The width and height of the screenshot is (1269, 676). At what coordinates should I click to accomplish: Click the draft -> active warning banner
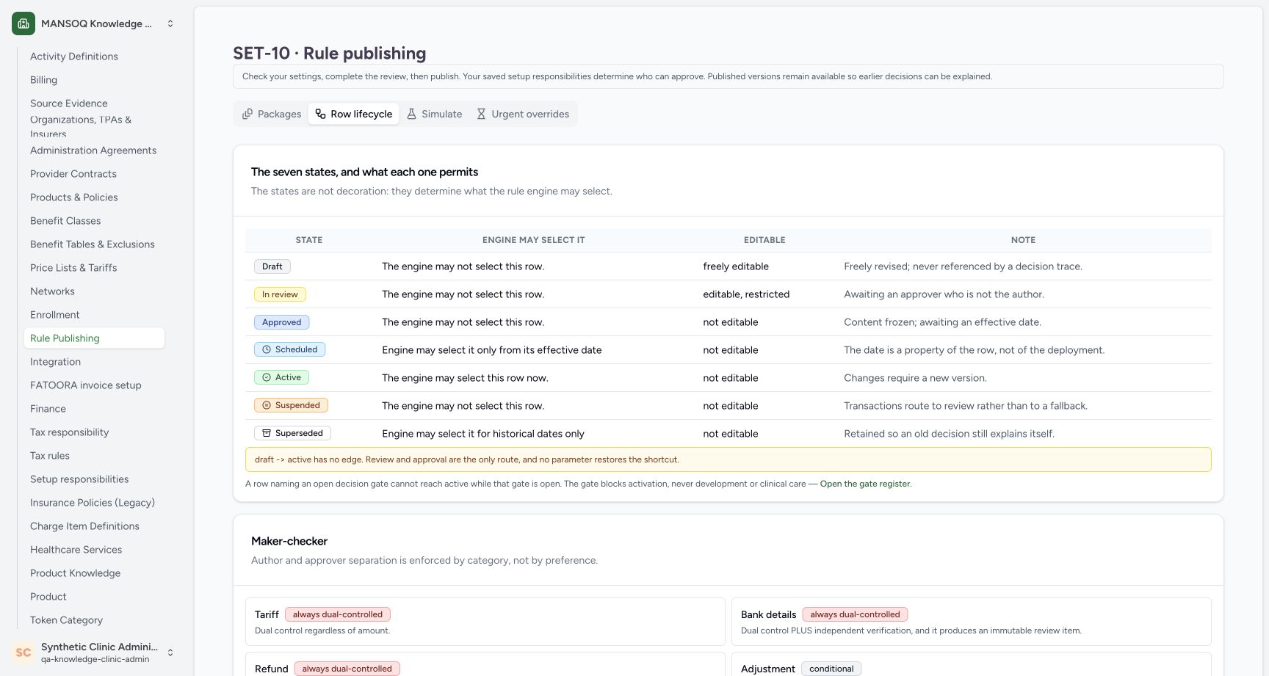(728, 459)
